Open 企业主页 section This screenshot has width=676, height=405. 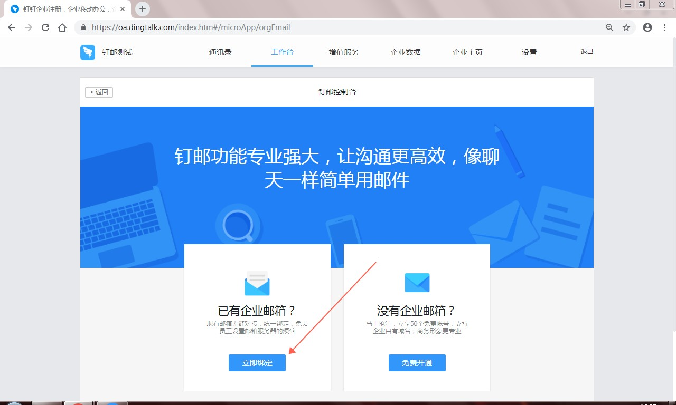coord(467,52)
